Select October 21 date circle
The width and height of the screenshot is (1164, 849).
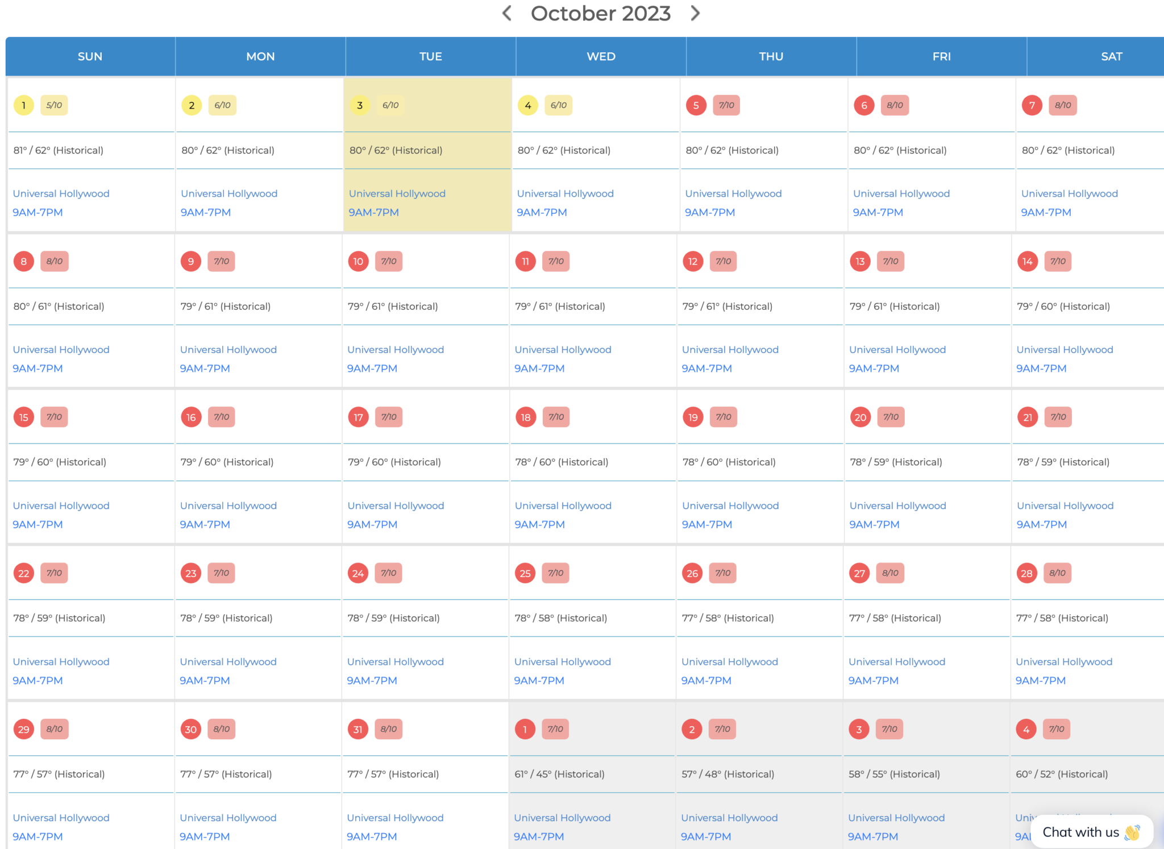(1028, 417)
